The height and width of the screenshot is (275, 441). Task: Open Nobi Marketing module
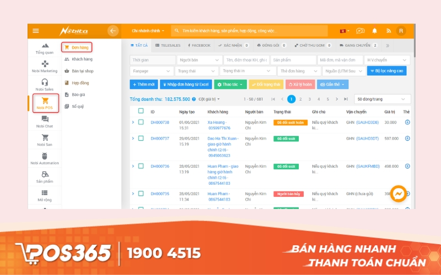[x=45, y=67]
